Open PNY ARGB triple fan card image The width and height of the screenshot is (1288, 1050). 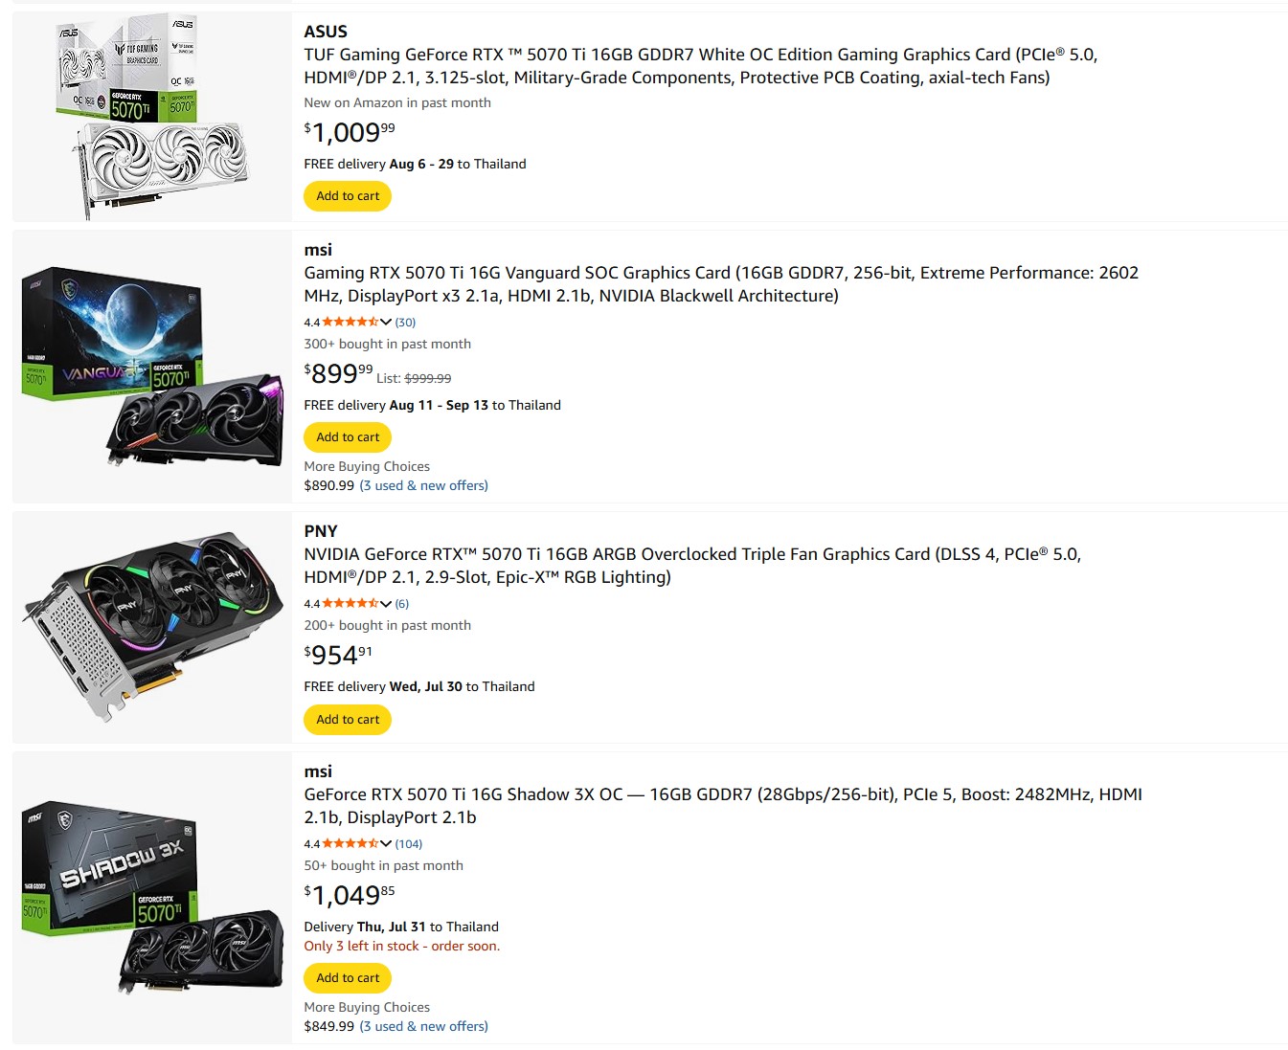click(x=153, y=627)
